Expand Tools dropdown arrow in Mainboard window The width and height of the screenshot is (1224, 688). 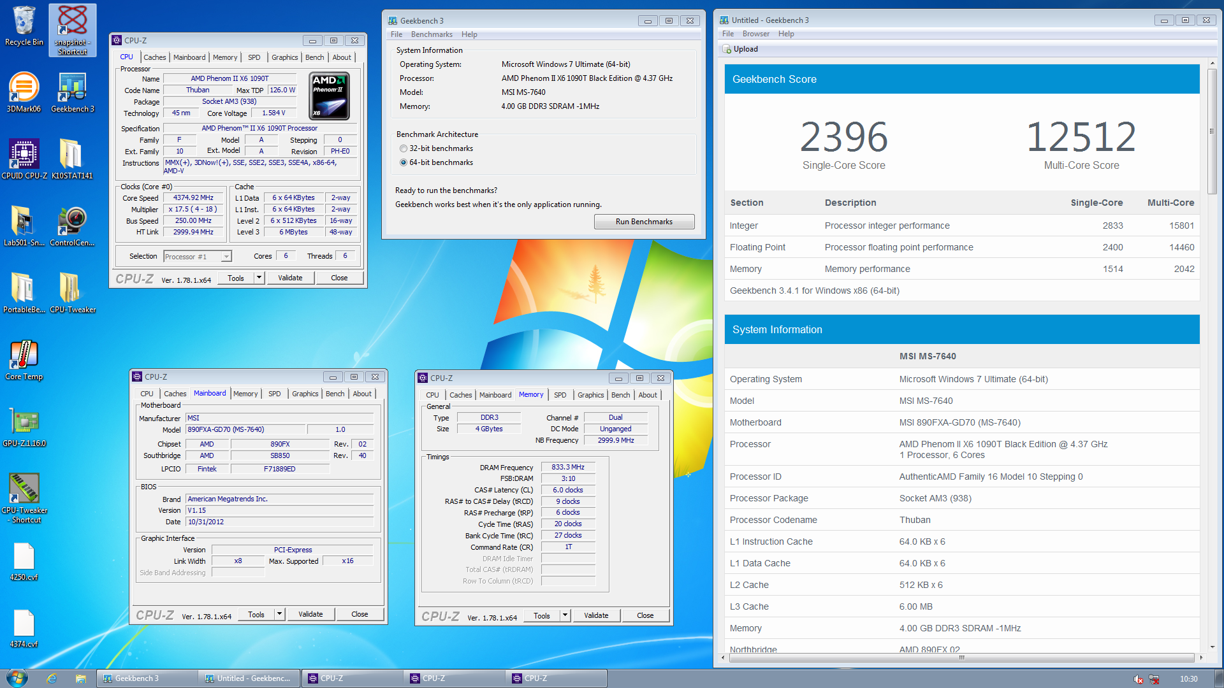tap(279, 614)
